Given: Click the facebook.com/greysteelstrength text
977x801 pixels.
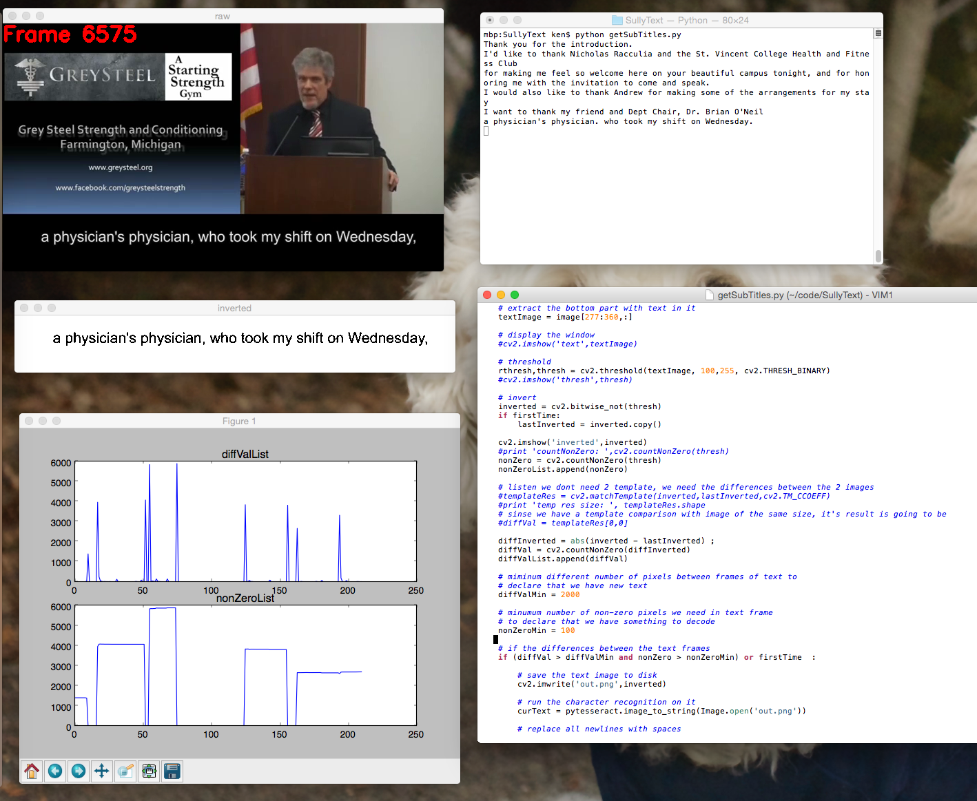Looking at the screenshot, I should click(121, 187).
